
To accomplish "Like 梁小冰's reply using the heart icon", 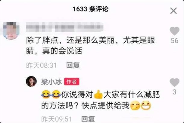I will point(175,82).
